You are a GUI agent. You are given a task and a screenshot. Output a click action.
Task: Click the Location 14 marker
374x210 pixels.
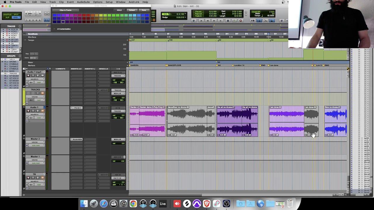[238, 65]
